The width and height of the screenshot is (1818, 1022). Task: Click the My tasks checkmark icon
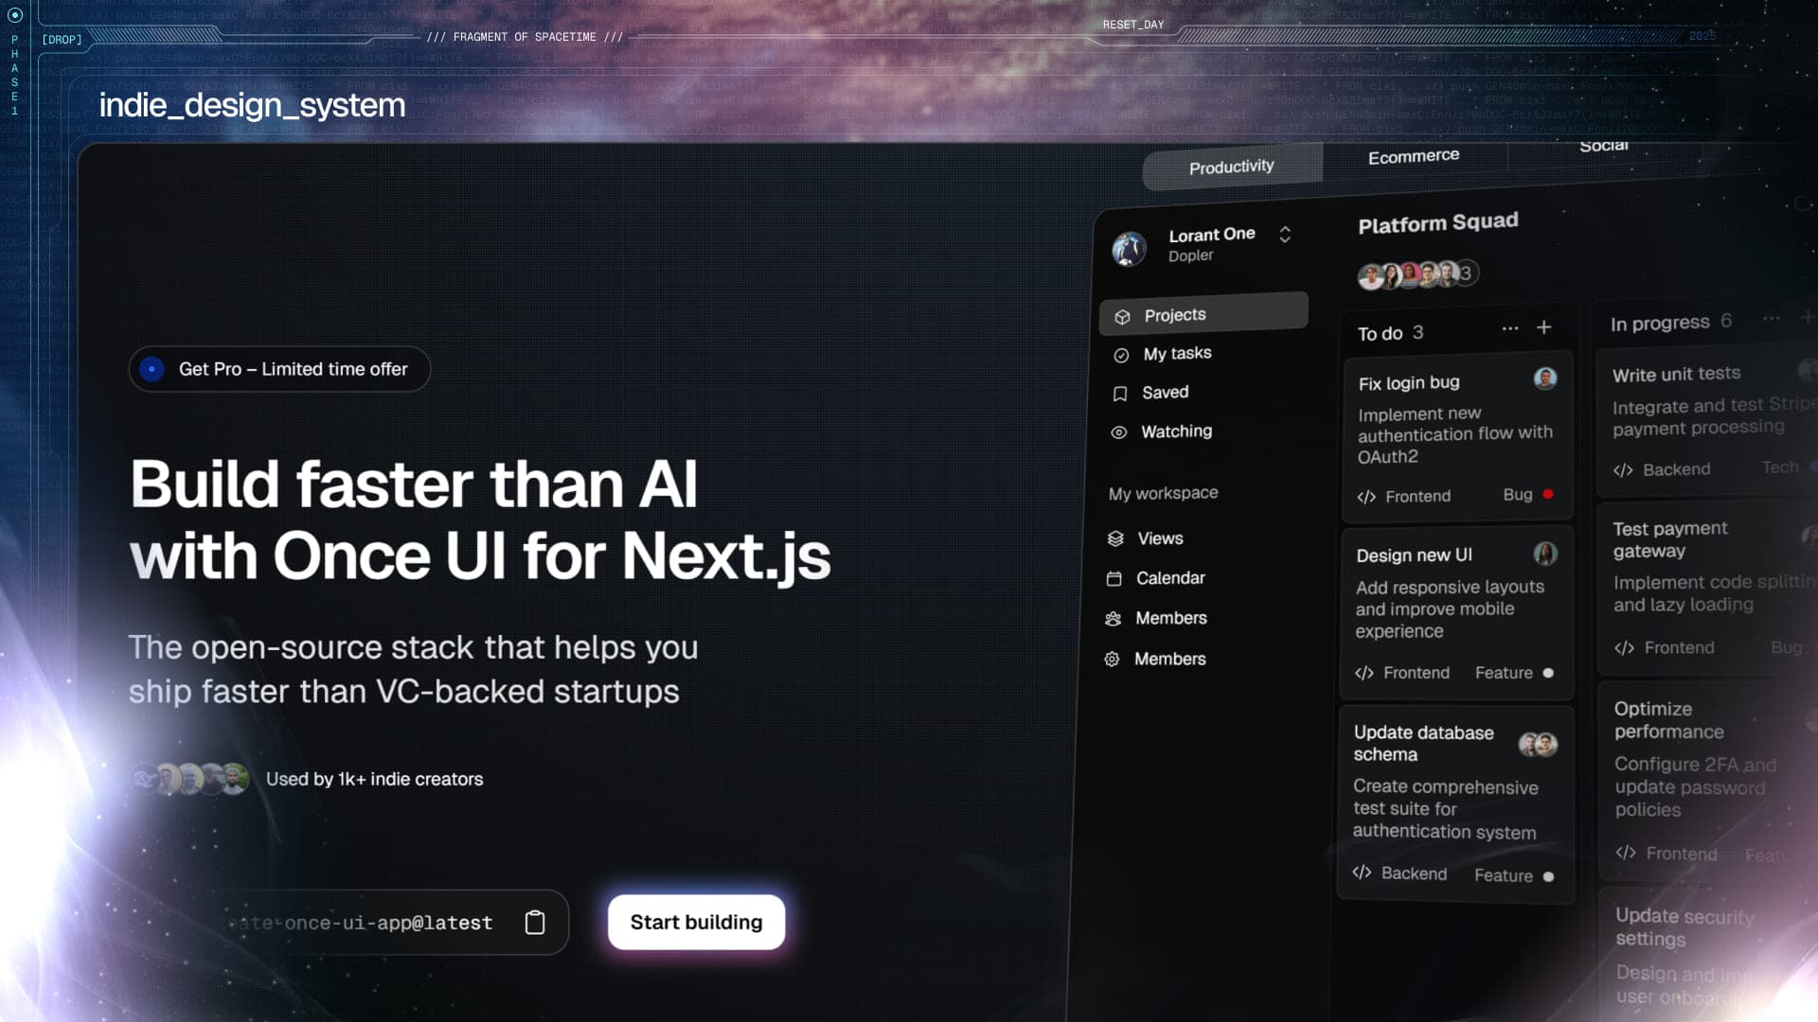click(1121, 355)
